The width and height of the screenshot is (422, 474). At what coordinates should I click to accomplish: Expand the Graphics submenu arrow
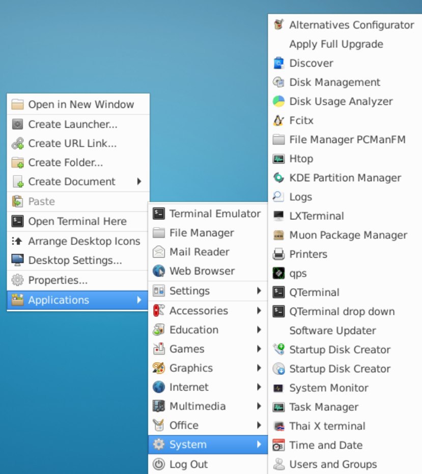click(259, 368)
